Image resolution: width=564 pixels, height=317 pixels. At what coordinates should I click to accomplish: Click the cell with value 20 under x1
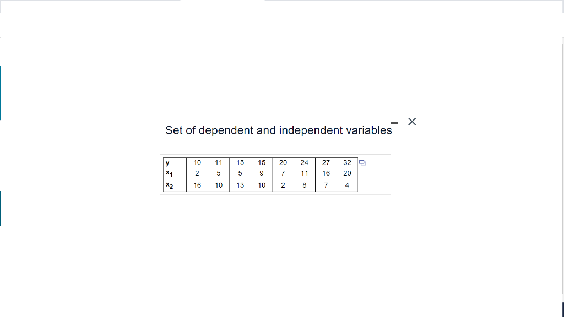pos(347,173)
